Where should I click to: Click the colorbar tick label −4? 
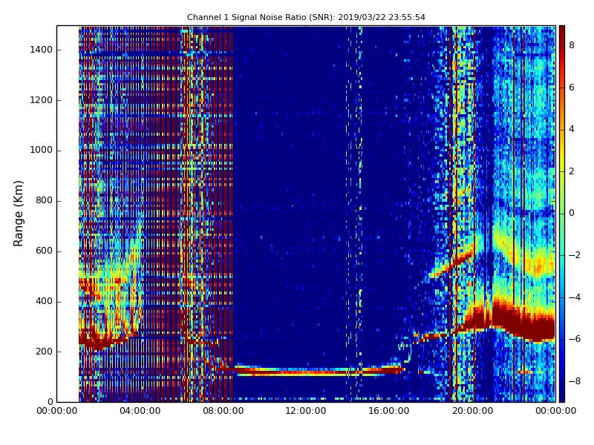pos(575,297)
